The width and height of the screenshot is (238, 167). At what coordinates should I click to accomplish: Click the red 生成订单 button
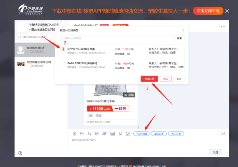point(149,79)
